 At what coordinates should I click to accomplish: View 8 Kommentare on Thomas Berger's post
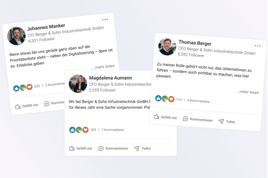(198, 101)
